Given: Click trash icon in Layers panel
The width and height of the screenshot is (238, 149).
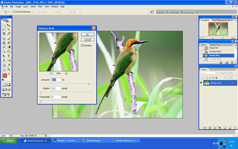Looking at the screenshot, I should (235, 128).
